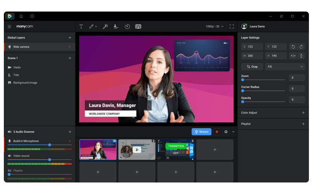312x194 pixels.
Task: Toggle the Playlist audio source speaker
Action: click(x=9, y=171)
